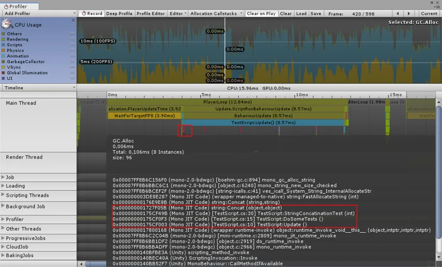
Task: Open Allocation Callstacks dropdown
Action: [216, 13]
